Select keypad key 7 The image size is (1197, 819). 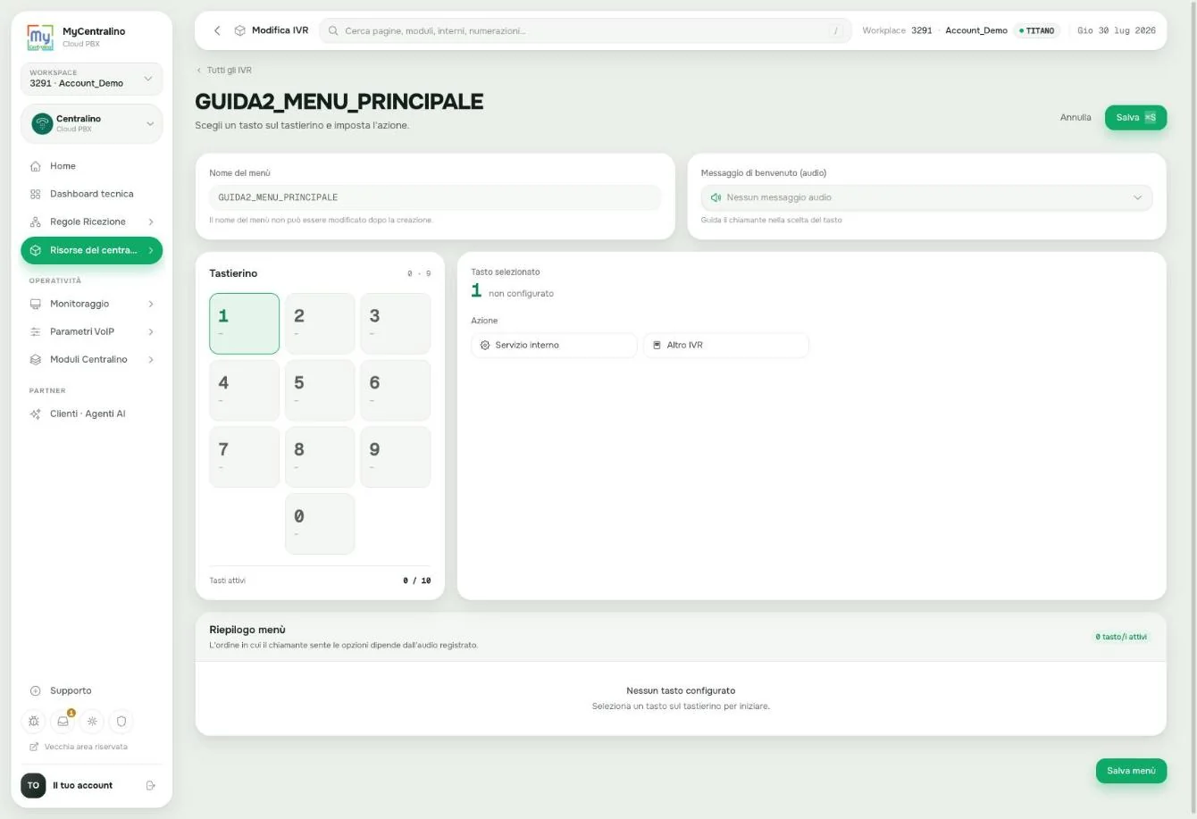pyautogui.click(x=244, y=457)
